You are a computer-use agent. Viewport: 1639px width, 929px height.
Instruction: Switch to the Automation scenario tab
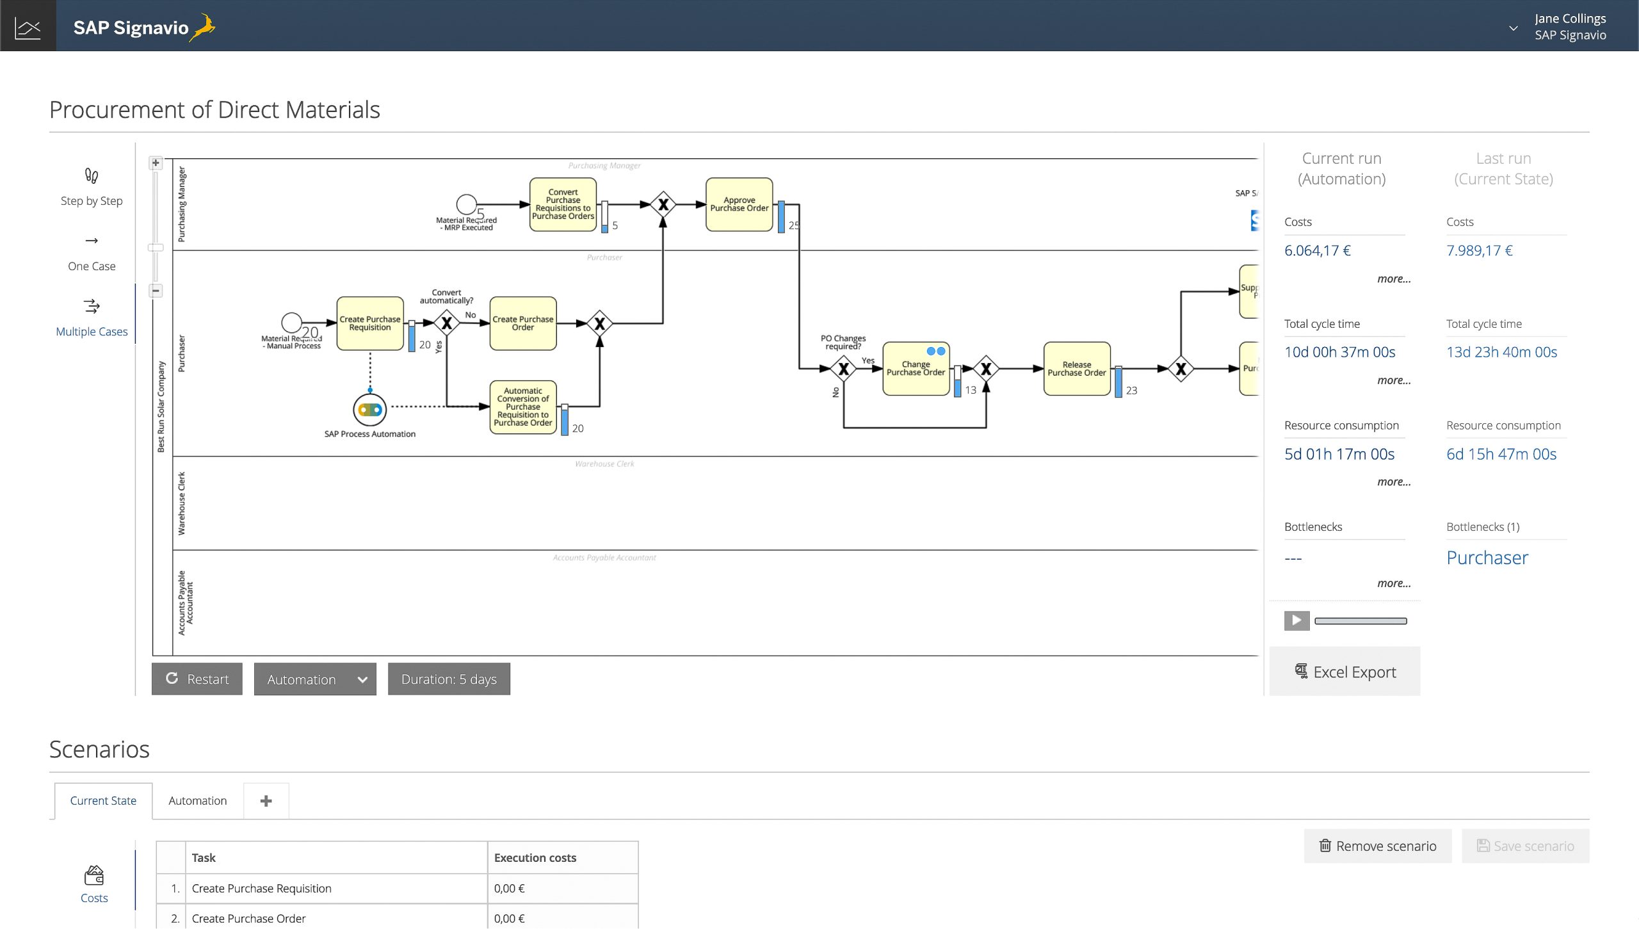click(197, 801)
